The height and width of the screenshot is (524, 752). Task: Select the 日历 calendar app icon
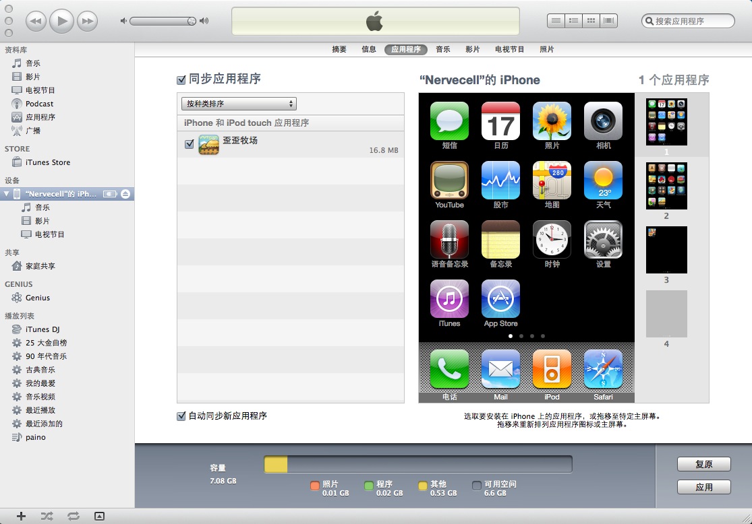tap(500, 121)
